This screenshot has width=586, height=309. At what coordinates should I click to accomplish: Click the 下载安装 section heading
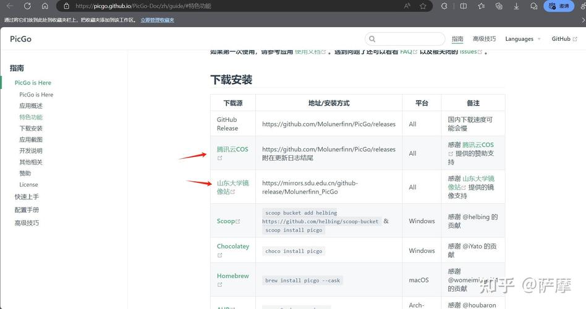pos(231,80)
